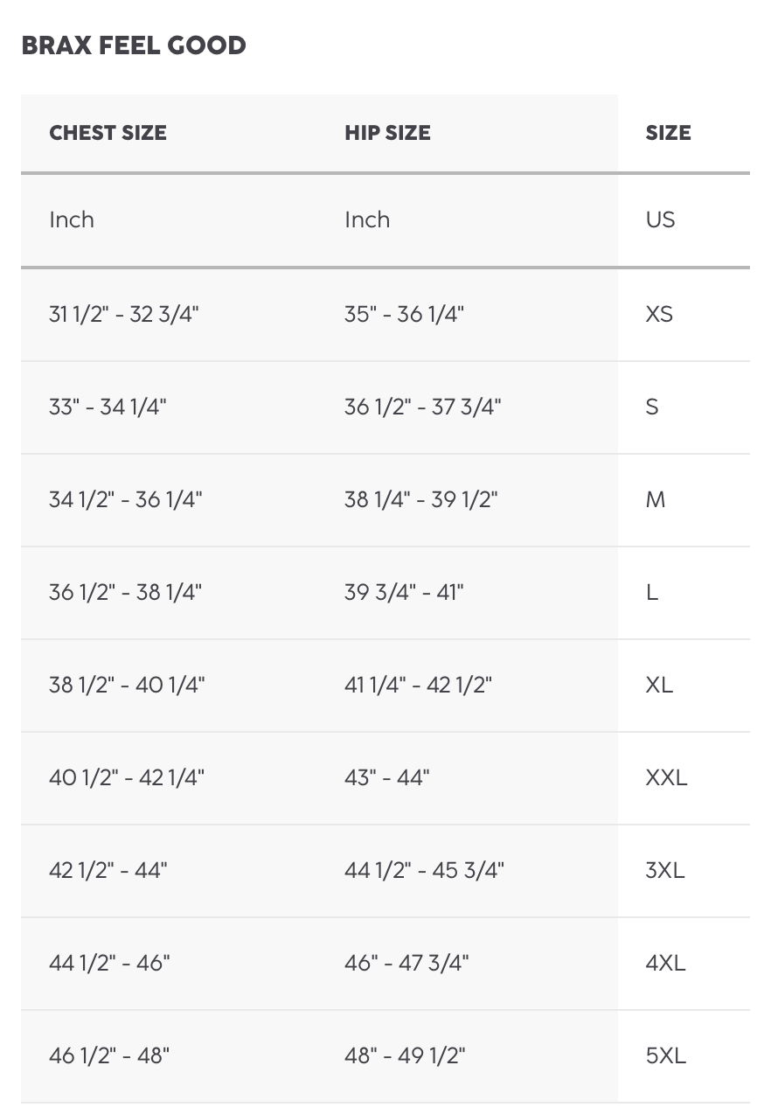
Task: Select the XS size row label
Action: [659, 314]
